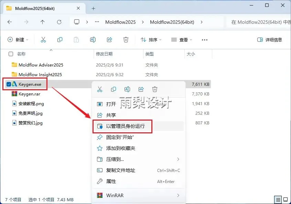The height and width of the screenshot is (204, 291).
Task: Open the 排序 sort dropdown
Action: click(151, 40)
